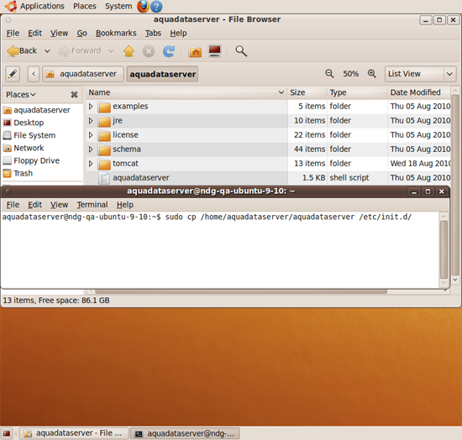The image size is (462, 440).
Task: Reload the current folder view
Action: (x=169, y=51)
